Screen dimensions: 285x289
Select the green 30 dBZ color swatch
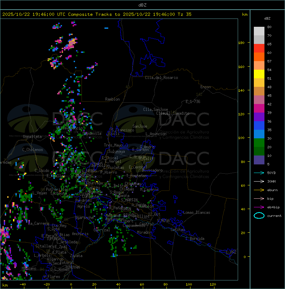click(x=259, y=143)
